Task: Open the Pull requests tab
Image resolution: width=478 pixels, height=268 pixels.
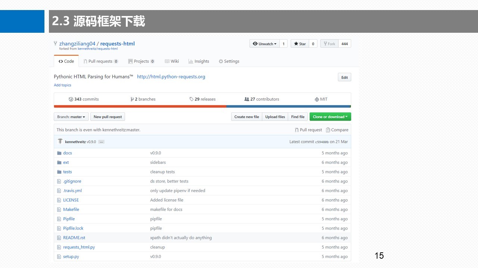Action: point(101,61)
